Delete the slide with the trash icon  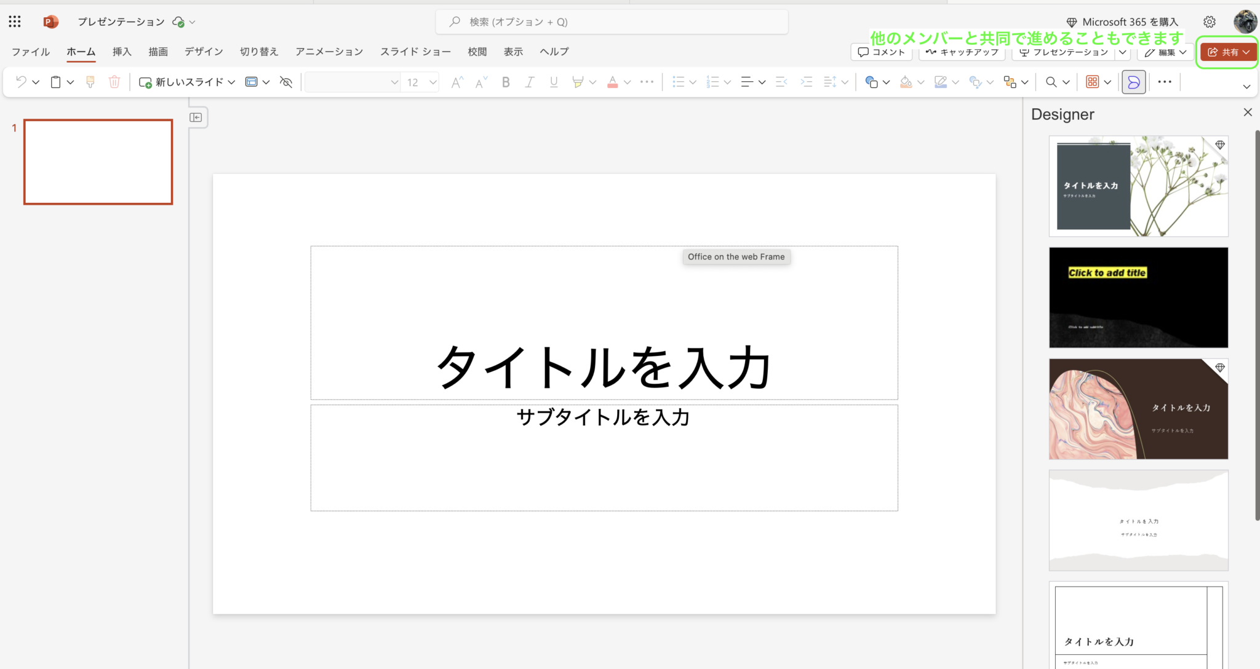click(114, 82)
